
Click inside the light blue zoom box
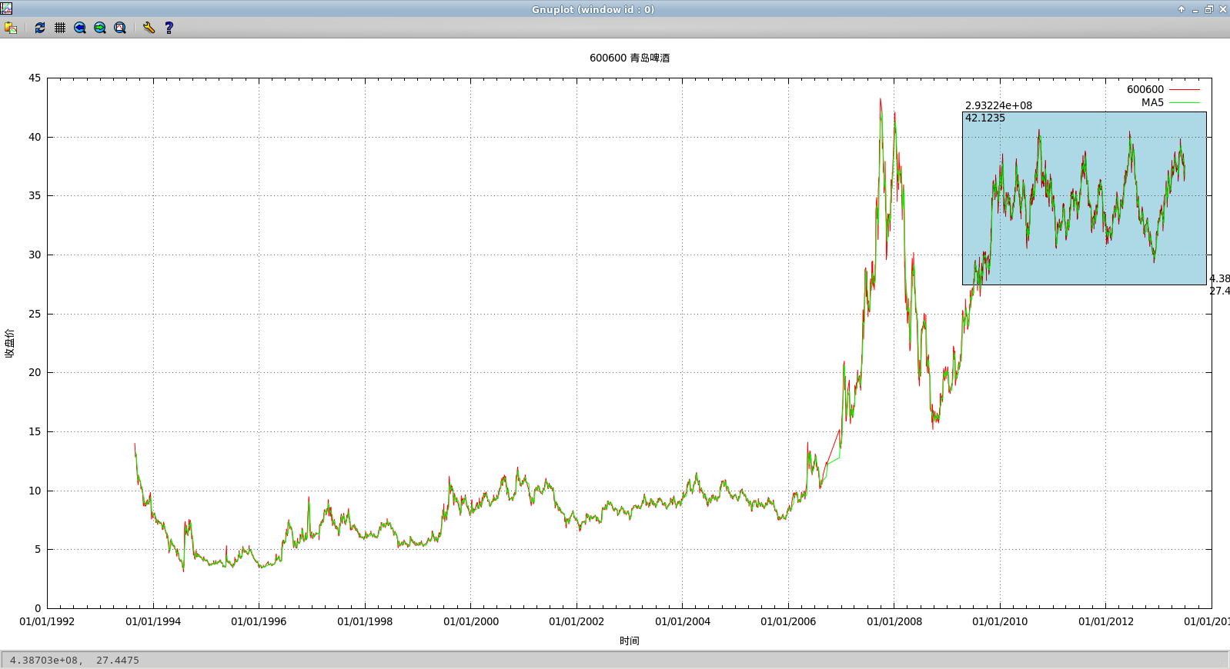[x=1084, y=198]
